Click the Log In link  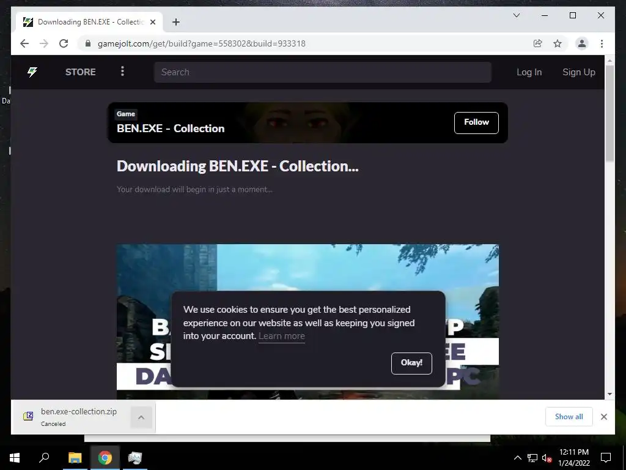point(529,72)
